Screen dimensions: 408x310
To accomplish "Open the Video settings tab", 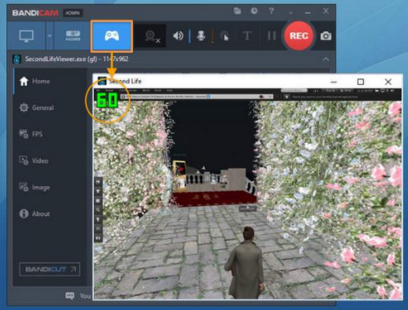I will tap(33, 160).
